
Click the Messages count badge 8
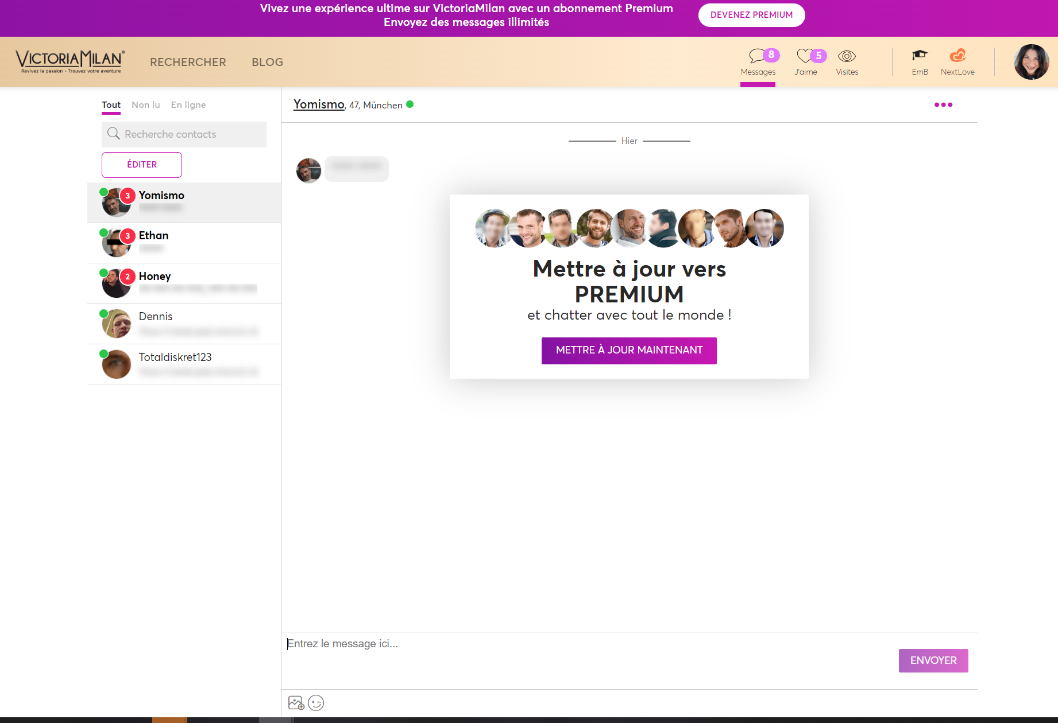point(771,55)
